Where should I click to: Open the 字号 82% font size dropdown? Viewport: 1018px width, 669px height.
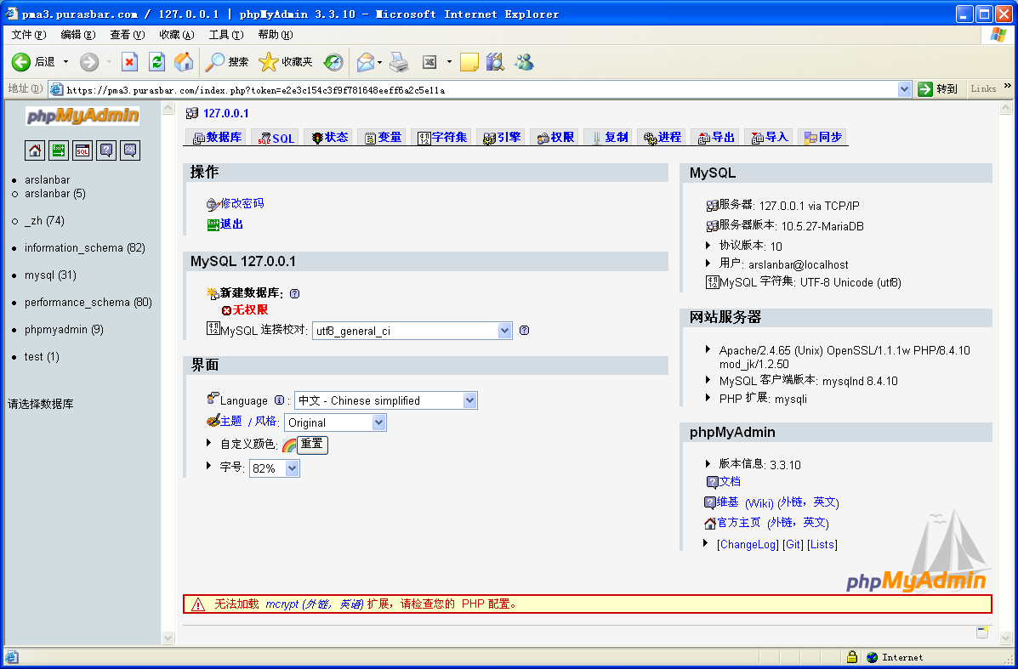[275, 468]
